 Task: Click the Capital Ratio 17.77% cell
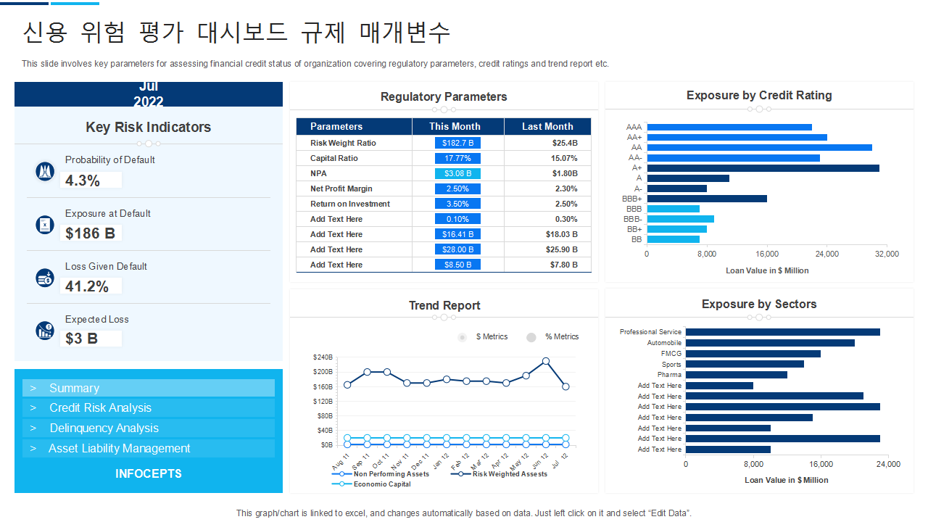pos(457,158)
